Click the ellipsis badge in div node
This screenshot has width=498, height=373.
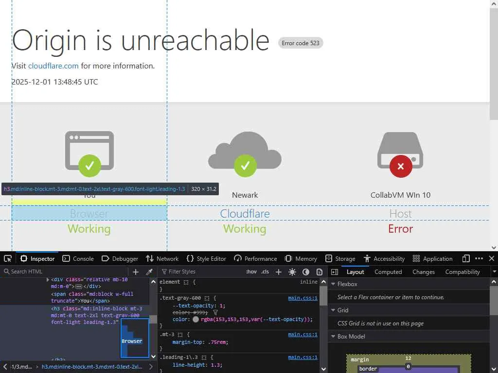[x=79, y=287]
